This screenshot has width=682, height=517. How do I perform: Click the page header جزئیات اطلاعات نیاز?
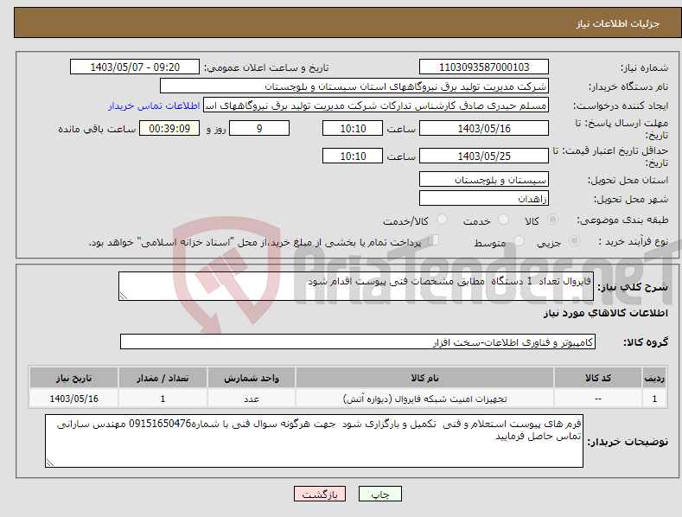[x=618, y=23]
